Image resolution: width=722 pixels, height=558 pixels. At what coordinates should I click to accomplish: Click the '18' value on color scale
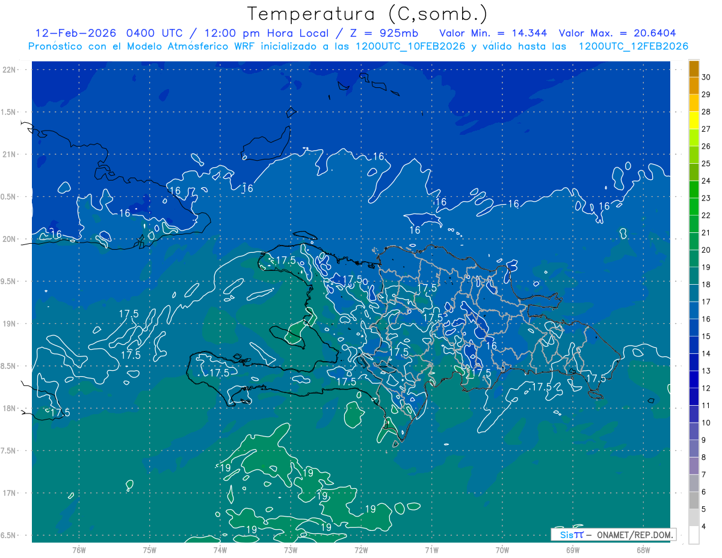[x=706, y=285]
